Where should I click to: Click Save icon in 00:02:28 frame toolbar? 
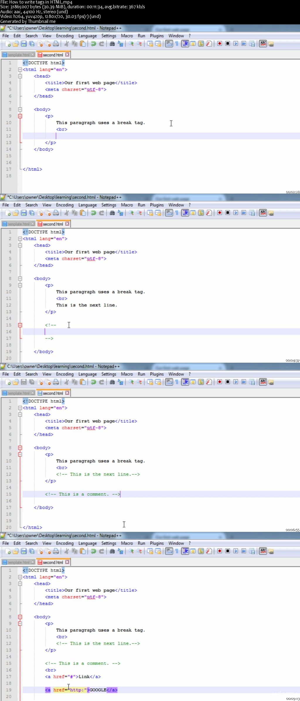click(x=24, y=44)
